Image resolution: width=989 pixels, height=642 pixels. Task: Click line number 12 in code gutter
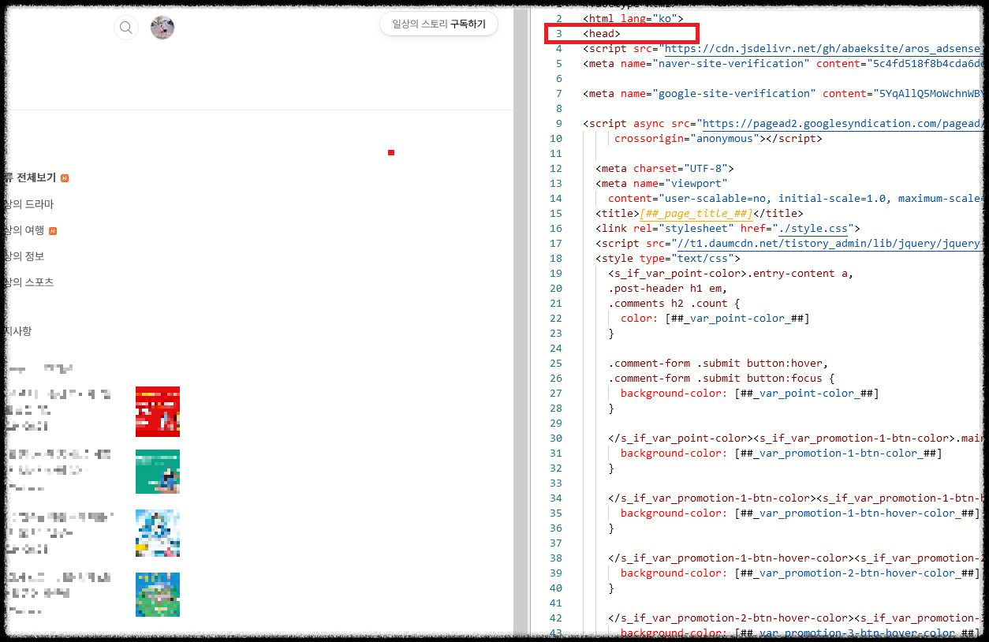(556, 169)
